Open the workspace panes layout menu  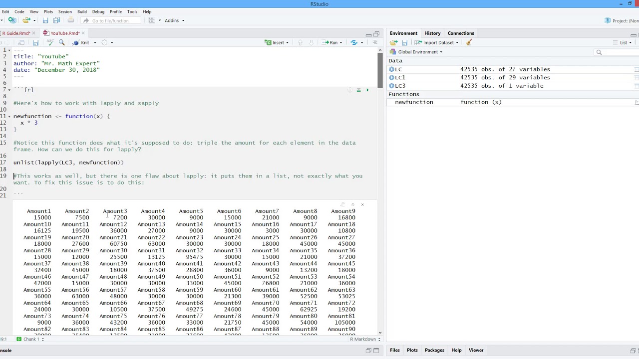click(x=155, y=20)
